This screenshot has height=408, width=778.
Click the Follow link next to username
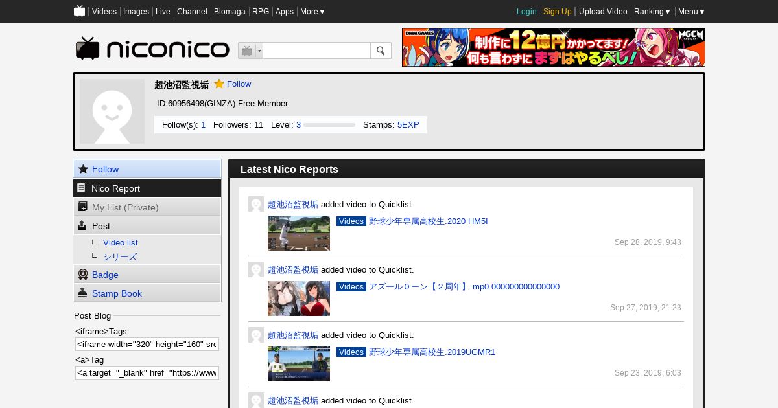point(239,84)
